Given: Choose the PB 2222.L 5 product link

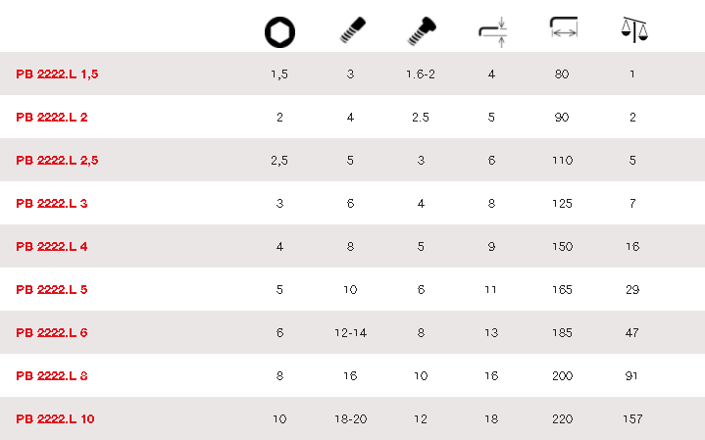Looking at the screenshot, I should point(52,290).
